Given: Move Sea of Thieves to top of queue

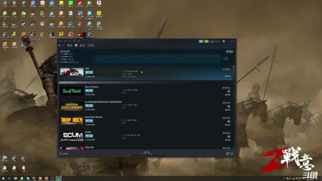Looking at the screenshot, I should point(229,91).
